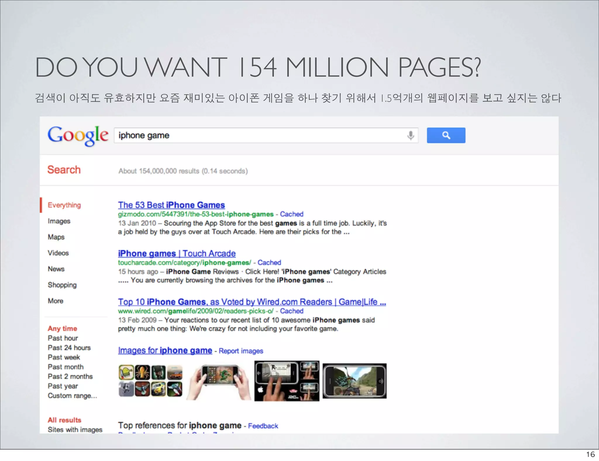599x461 pixels.
Task: Click the blue magnifier search button
Action: (x=446, y=135)
